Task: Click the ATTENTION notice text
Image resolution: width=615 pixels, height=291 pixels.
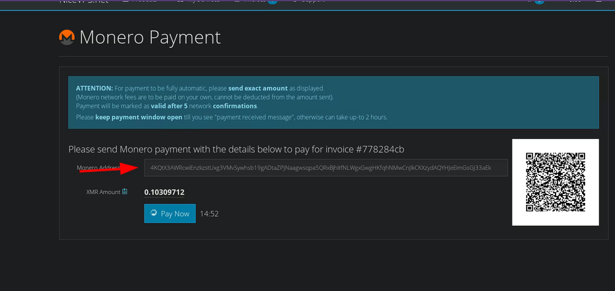Action: coord(95,88)
